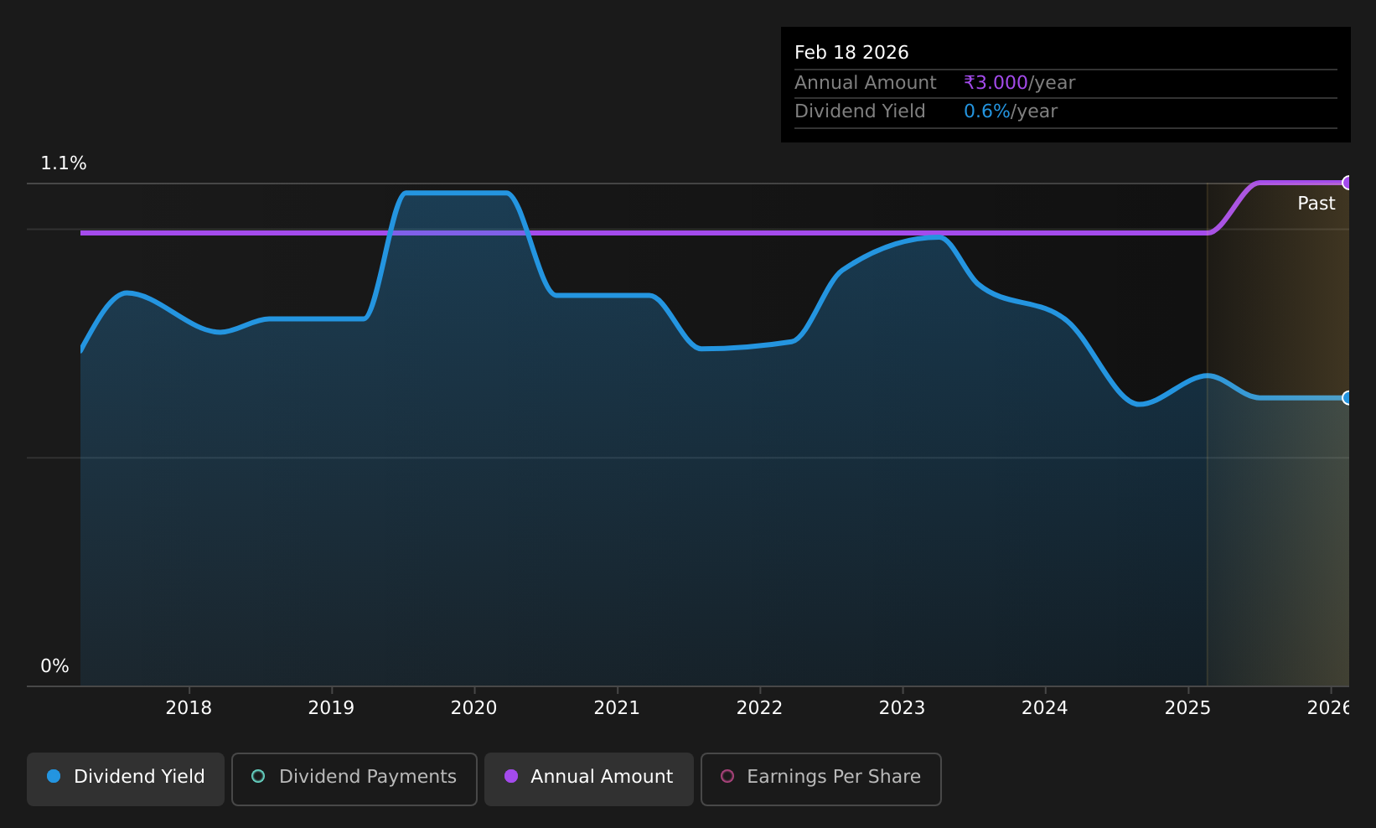Click the pink circle icon beside Earnings Per Share

click(727, 776)
